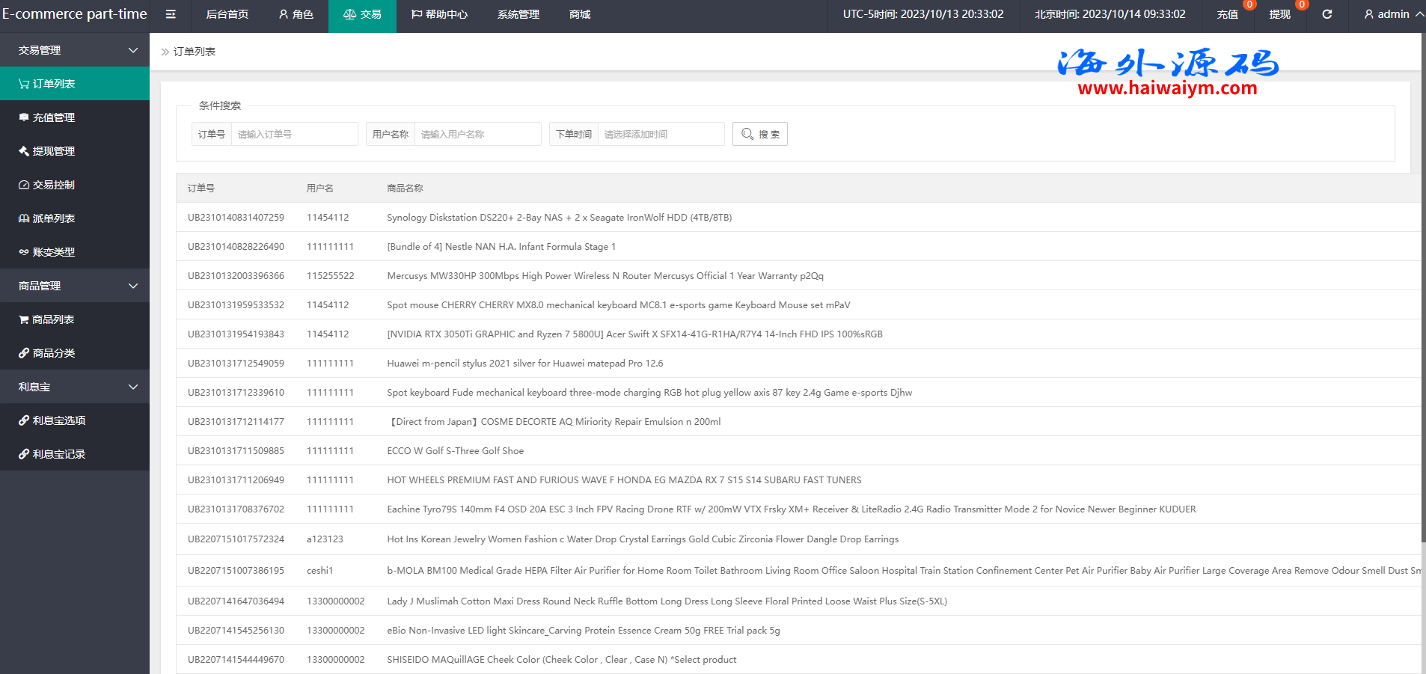1426x674 pixels.
Task: Collapse the 商品管理 sidebar section
Action: (x=133, y=286)
